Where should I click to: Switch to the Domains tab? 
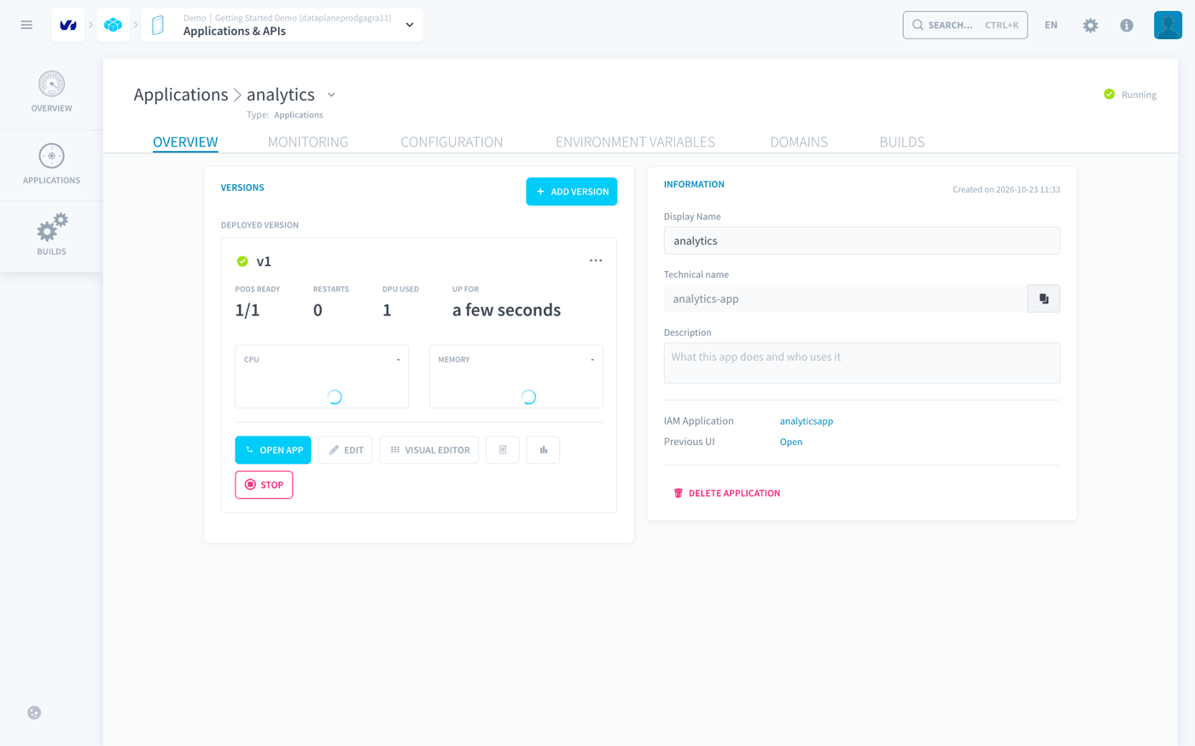[x=799, y=142]
